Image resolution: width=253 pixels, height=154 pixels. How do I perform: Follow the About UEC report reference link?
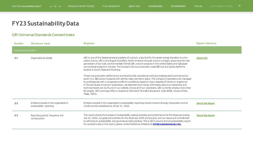click(x=202, y=58)
